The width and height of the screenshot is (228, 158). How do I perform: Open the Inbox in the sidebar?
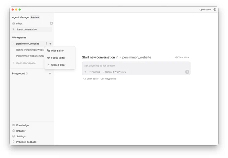tap(17, 24)
